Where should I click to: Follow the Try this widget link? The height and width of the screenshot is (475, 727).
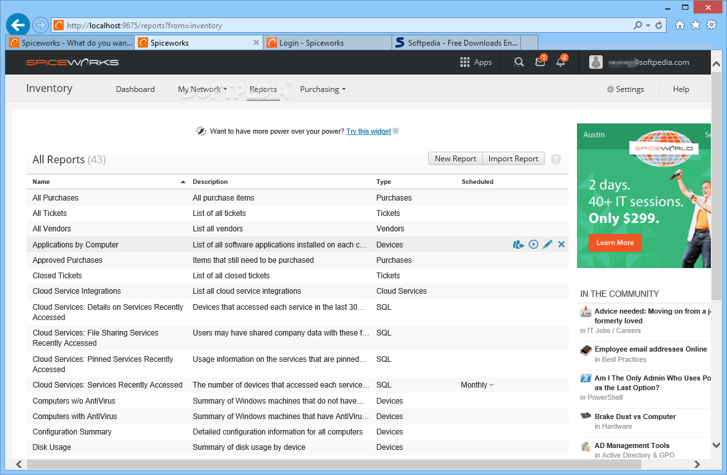click(368, 131)
